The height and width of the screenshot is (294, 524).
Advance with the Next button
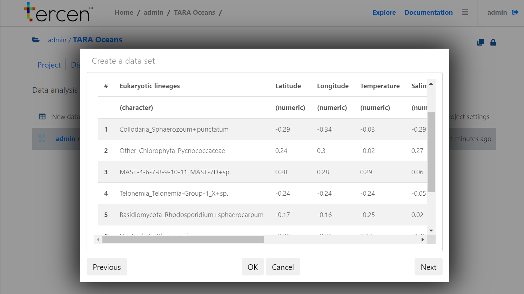click(428, 267)
